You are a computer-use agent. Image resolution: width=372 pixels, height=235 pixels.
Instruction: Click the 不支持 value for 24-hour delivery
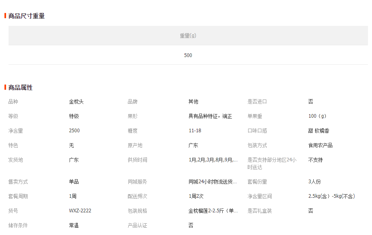(315, 160)
